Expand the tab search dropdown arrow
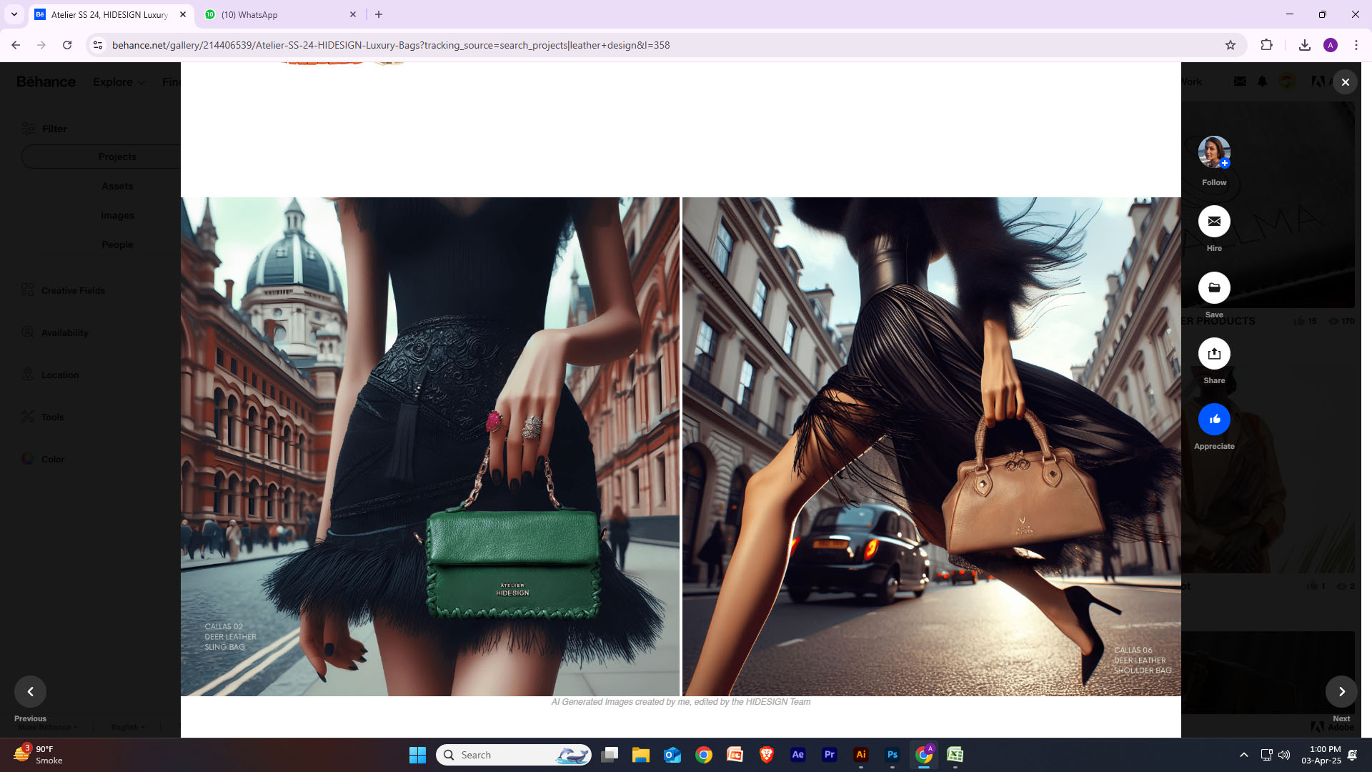Screen dimensions: 1372x772 (14, 14)
